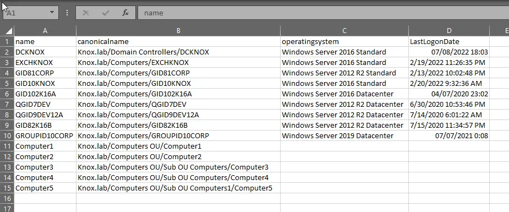Click cell A2 with DCKNOX
Screen dimensions: 509x212
coord(45,52)
